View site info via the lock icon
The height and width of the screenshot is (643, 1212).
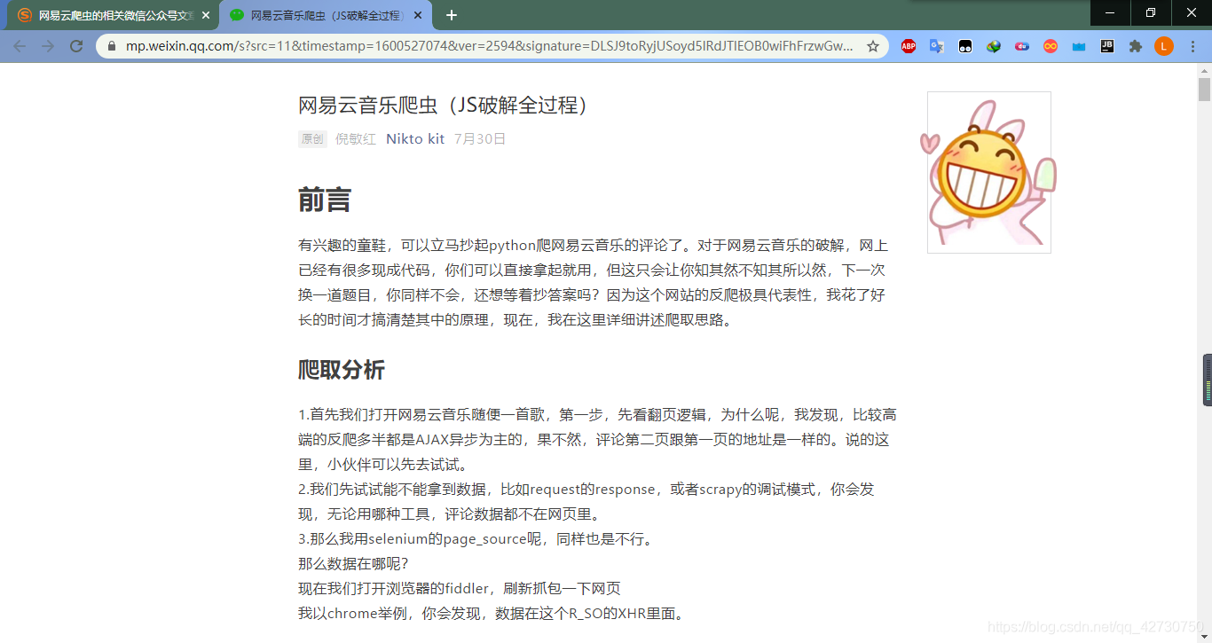pyautogui.click(x=112, y=46)
